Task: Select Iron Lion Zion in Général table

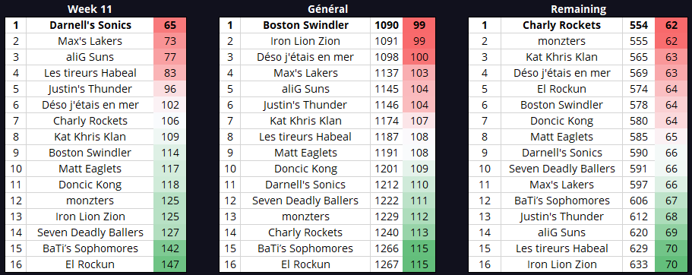Action: click(305, 41)
